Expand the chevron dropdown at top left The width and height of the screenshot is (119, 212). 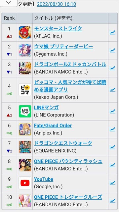[9, 3]
